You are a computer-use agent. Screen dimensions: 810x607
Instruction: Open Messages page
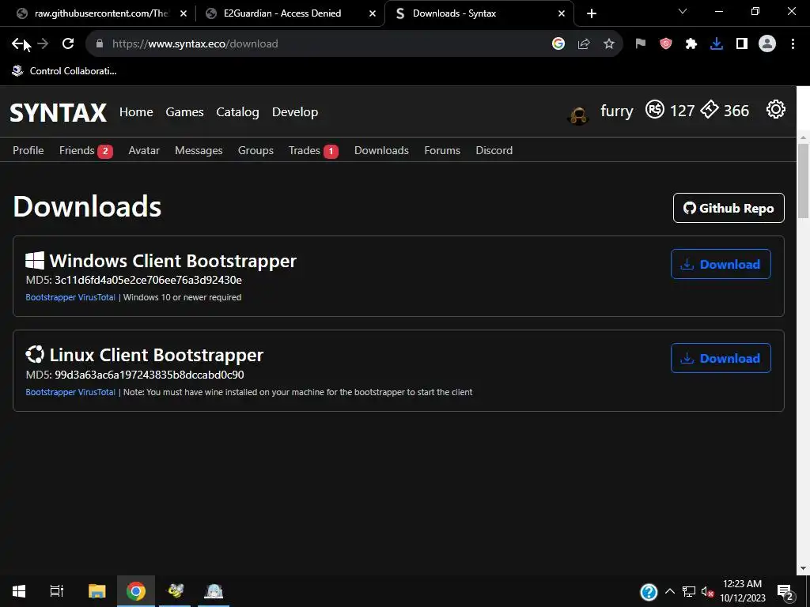(199, 150)
